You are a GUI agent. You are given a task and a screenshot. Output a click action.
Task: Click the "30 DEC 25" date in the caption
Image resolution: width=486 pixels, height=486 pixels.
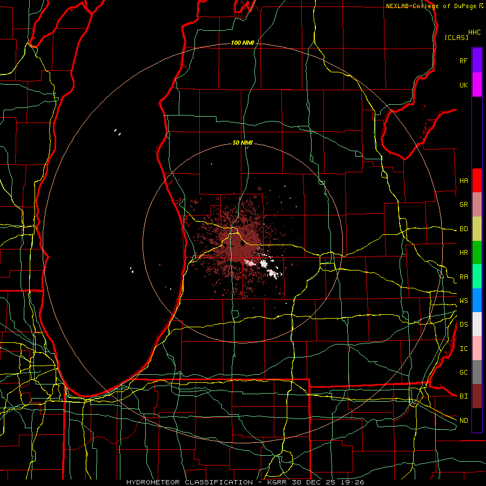click(x=313, y=482)
